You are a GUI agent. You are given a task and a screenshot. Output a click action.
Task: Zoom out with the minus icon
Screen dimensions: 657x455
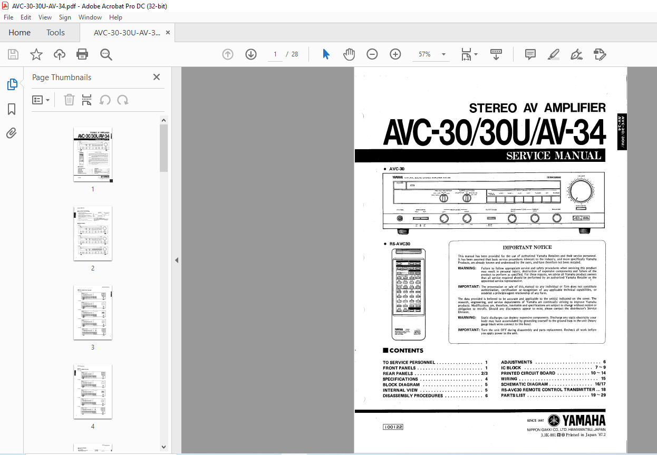(372, 54)
